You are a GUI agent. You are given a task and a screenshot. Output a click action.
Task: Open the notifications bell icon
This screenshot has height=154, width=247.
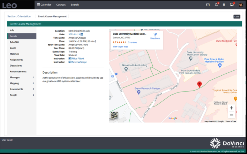click(x=216, y=5)
